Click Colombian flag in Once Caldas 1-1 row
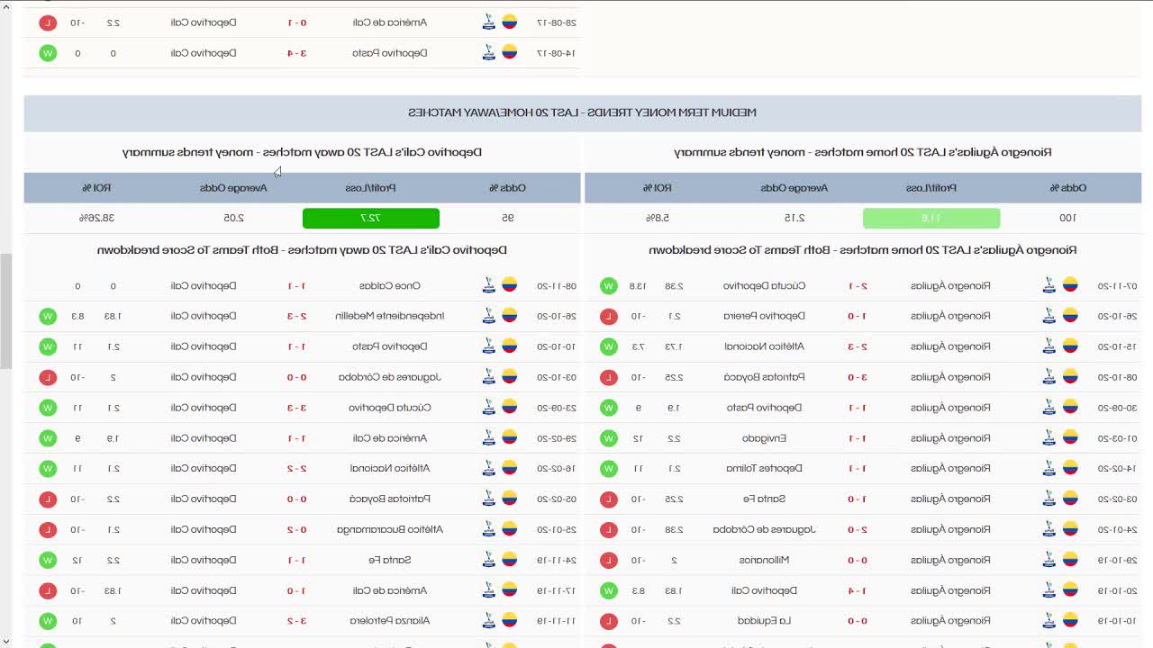This screenshot has height=648, width=1153. [509, 285]
